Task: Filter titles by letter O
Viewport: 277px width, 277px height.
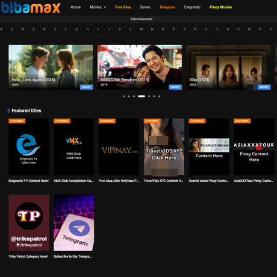Action: 163,30
